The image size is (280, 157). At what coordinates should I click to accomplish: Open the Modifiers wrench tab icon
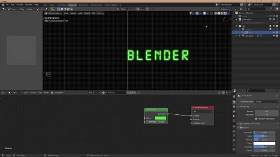(x=234, y=131)
